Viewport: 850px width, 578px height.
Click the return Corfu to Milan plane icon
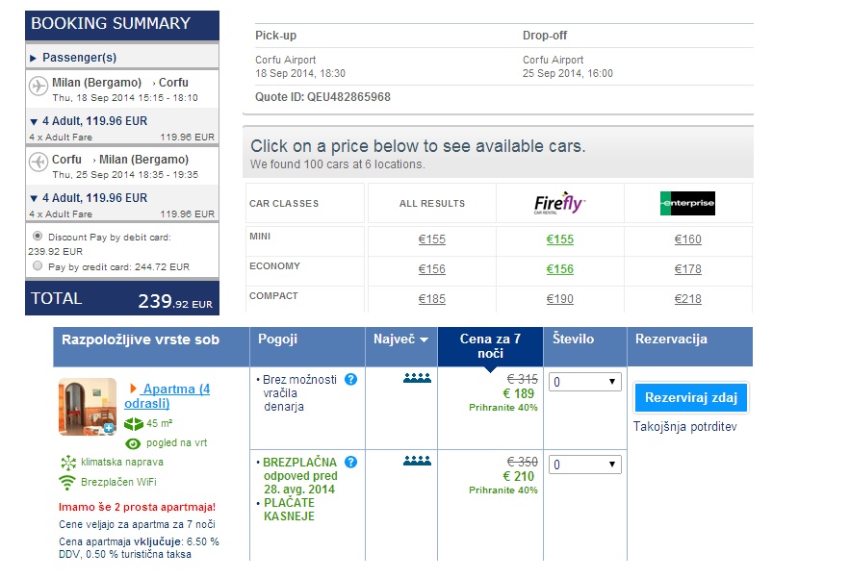[x=39, y=163]
